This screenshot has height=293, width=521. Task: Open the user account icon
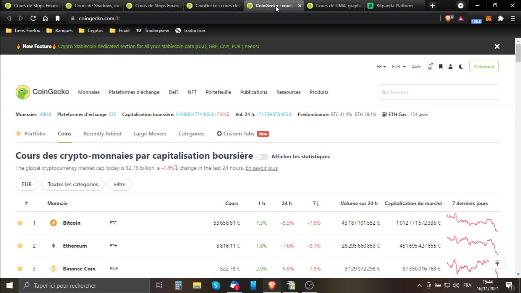(450, 66)
